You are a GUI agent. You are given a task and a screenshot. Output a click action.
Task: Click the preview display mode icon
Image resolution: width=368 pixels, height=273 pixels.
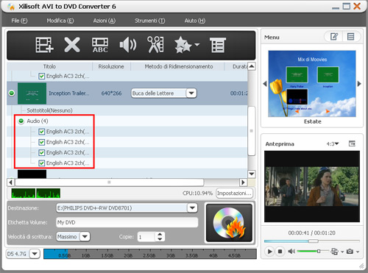coord(334,252)
